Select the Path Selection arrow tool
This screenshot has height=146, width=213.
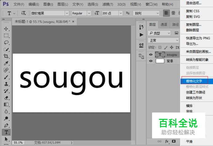click(6, 139)
